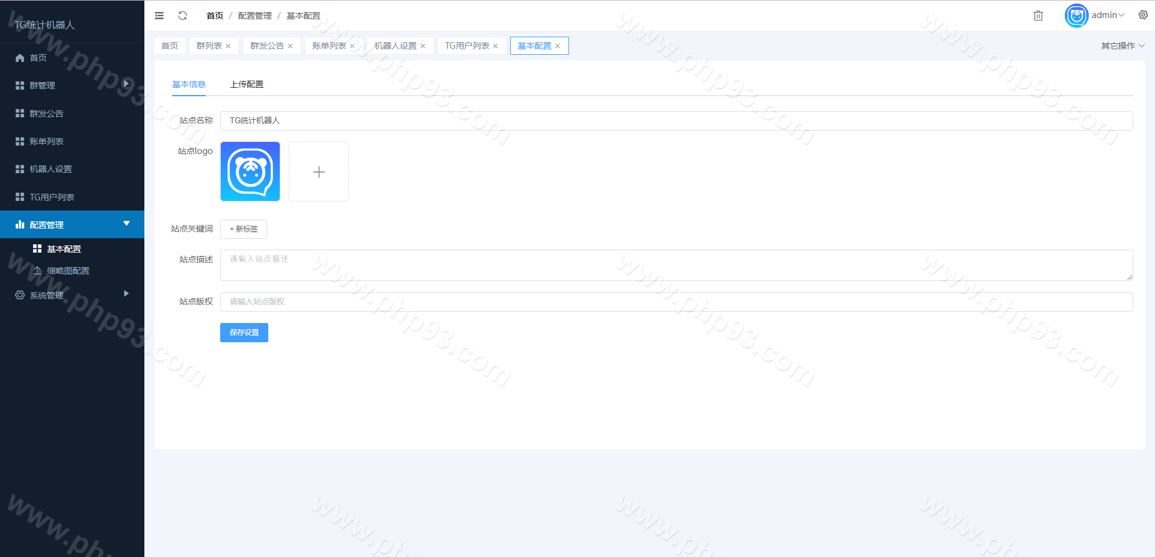
Task: Collapse the 配置管理 sidebar section
Action: click(72, 224)
